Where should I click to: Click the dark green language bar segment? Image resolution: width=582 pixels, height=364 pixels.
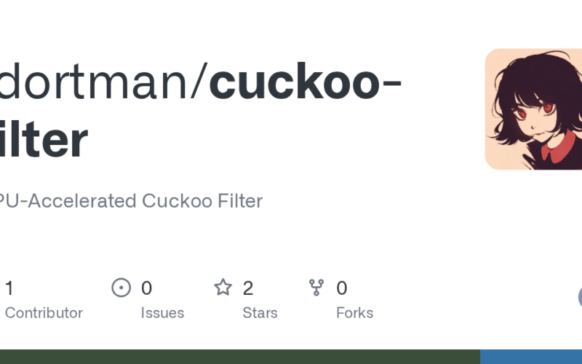click(240, 357)
